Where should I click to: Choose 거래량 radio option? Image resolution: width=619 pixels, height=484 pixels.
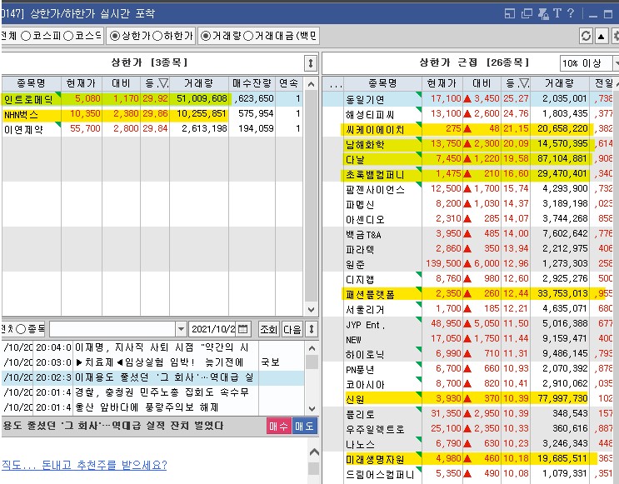(206, 36)
